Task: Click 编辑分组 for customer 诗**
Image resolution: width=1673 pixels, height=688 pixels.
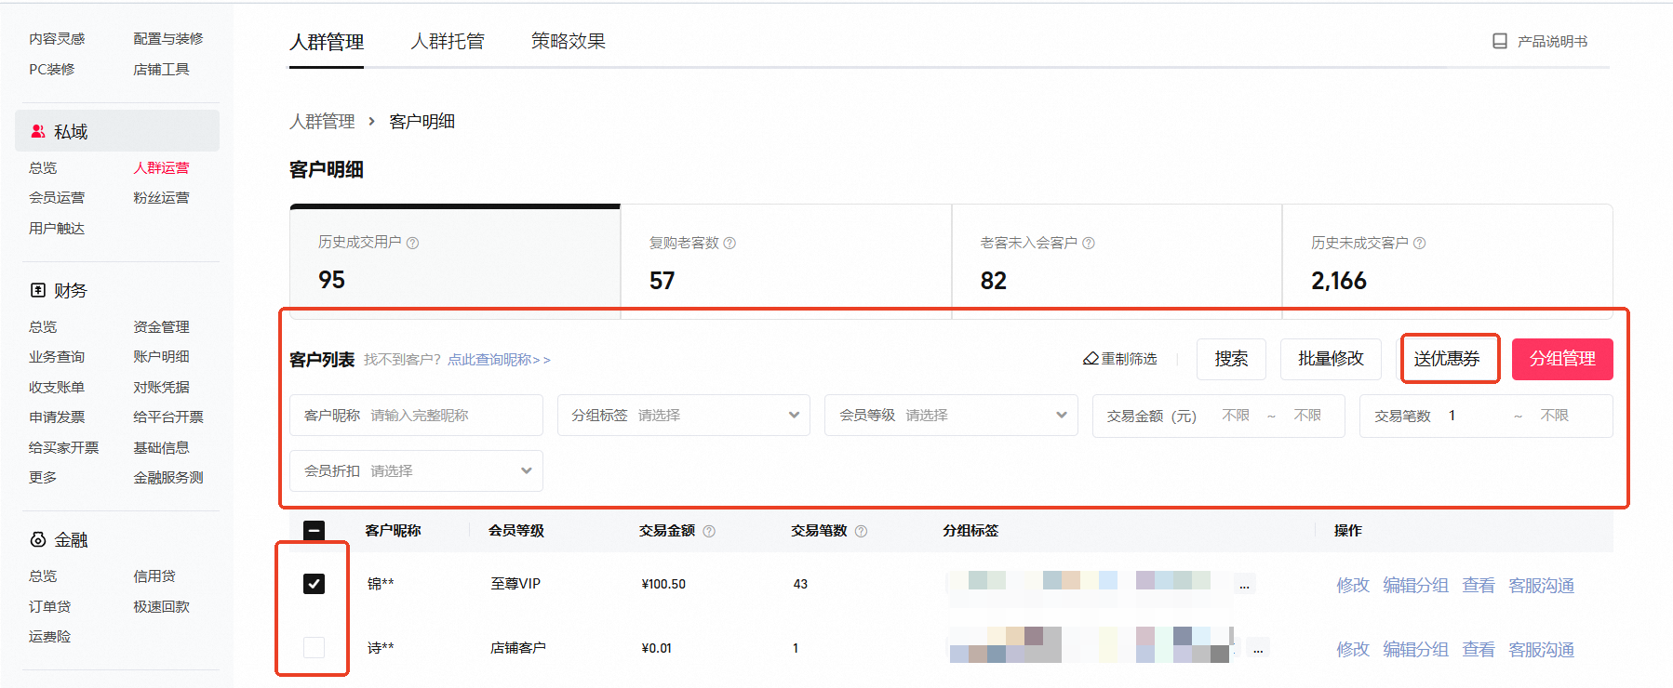Action: pos(1415,649)
